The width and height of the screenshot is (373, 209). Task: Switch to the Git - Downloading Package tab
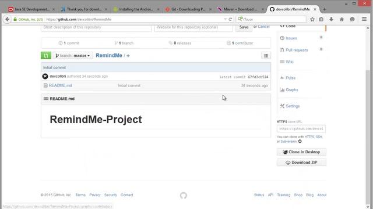188,9
